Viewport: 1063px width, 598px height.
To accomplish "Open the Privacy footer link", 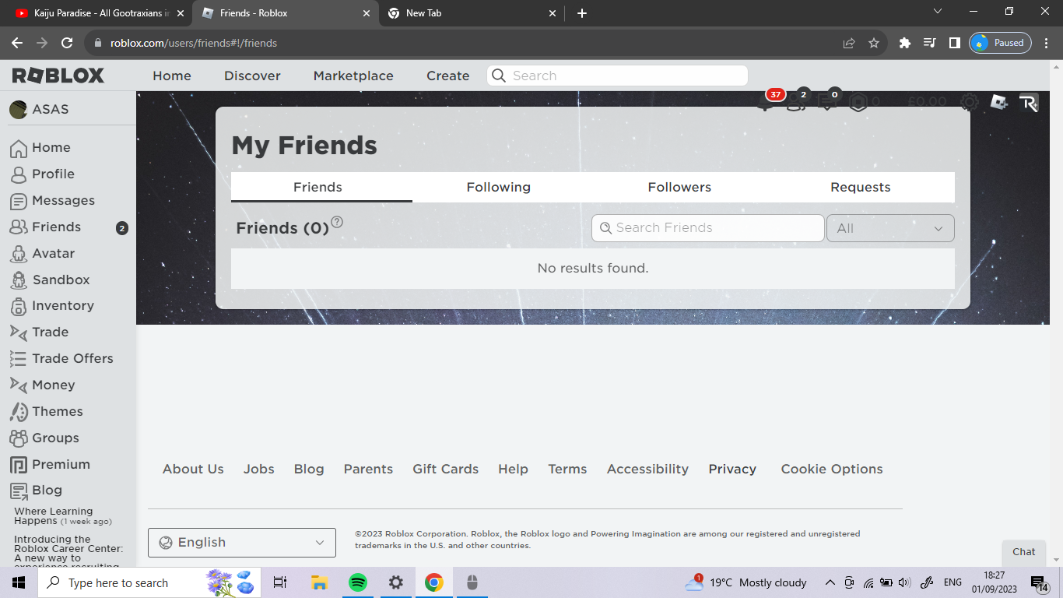I will 732,469.
